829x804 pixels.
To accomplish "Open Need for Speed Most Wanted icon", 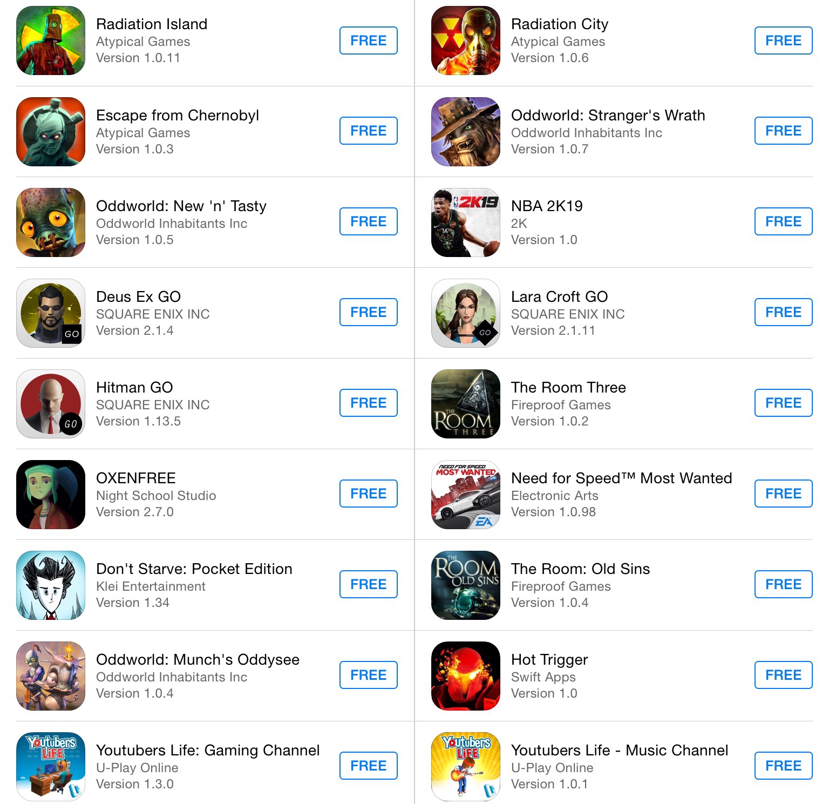I will coord(466,494).
